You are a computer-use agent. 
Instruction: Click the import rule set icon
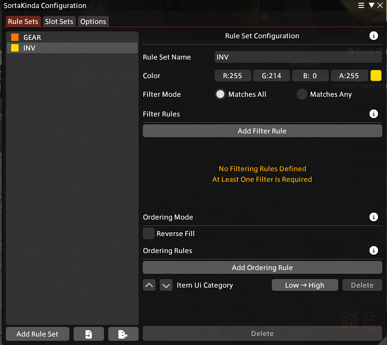[x=89, y=334]
